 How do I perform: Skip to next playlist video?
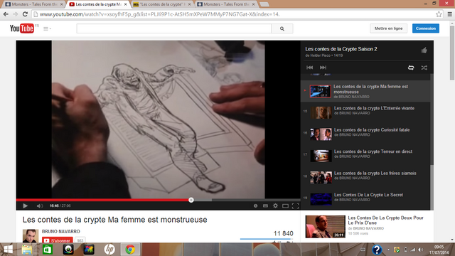pos(323,68)
